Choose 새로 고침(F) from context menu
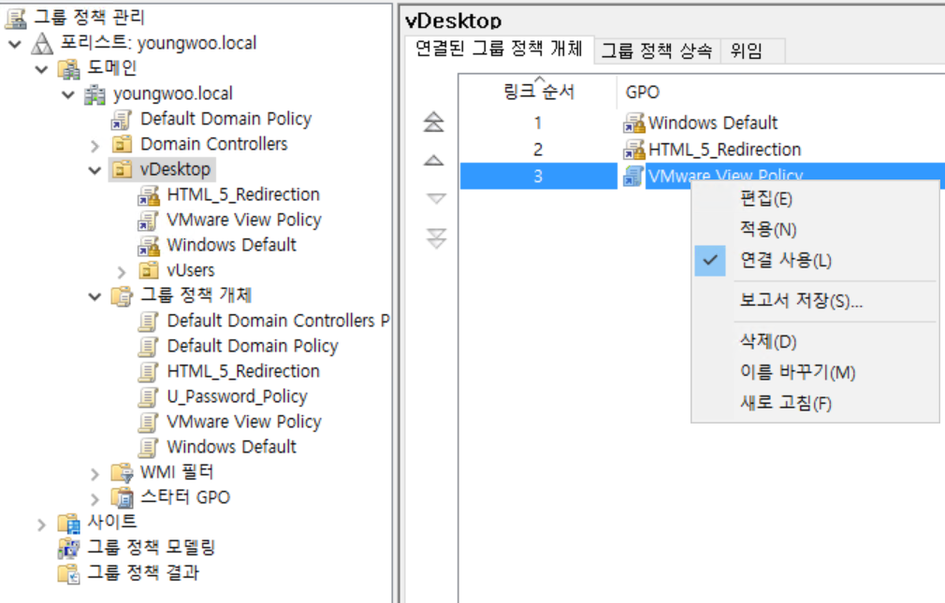 pyautogui.click(x=815, y=403)
